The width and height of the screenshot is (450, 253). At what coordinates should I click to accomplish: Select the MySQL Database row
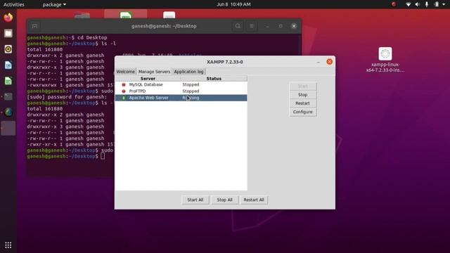181,84
